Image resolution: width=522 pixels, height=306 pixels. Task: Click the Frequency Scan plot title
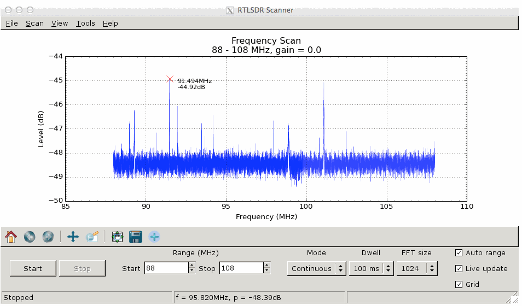tap(266, 40)
